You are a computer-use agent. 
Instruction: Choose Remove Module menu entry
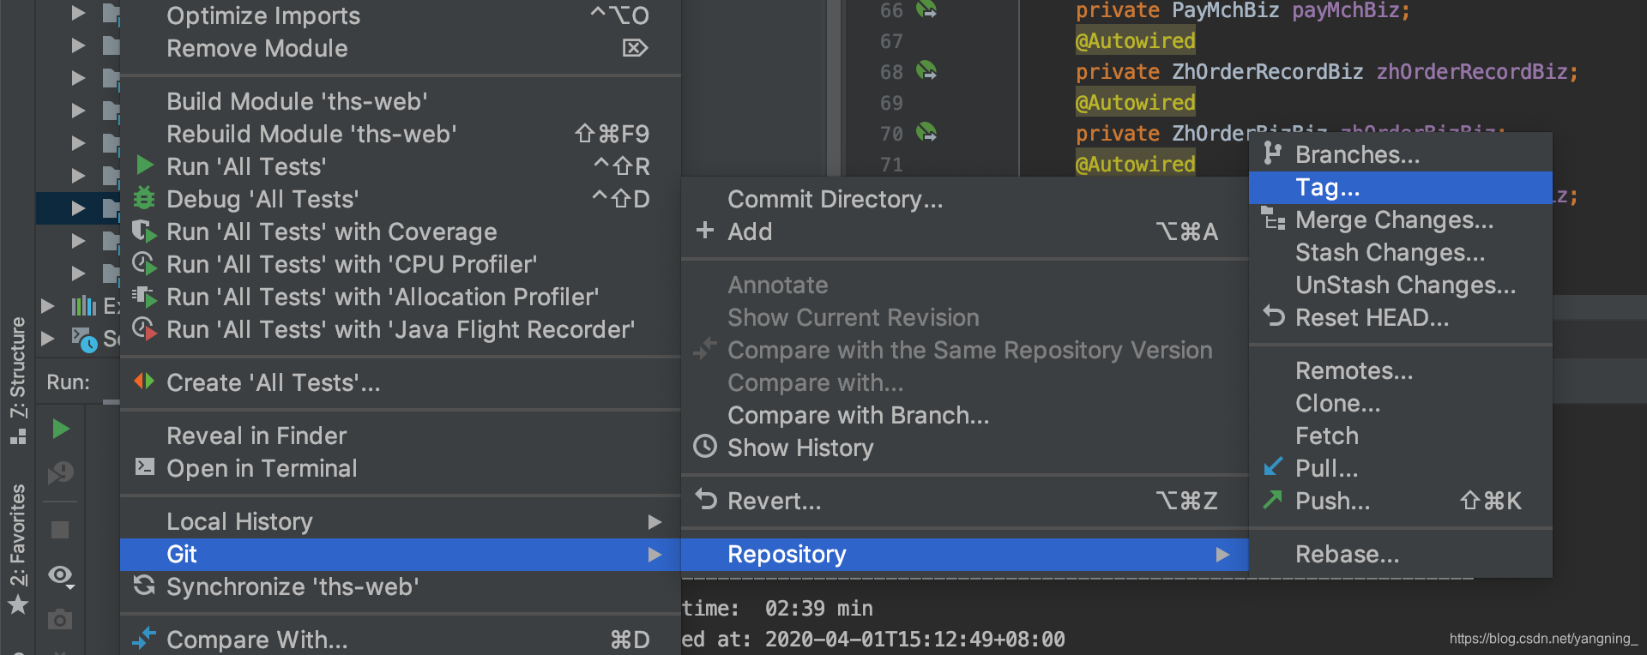tap(401, 48)
